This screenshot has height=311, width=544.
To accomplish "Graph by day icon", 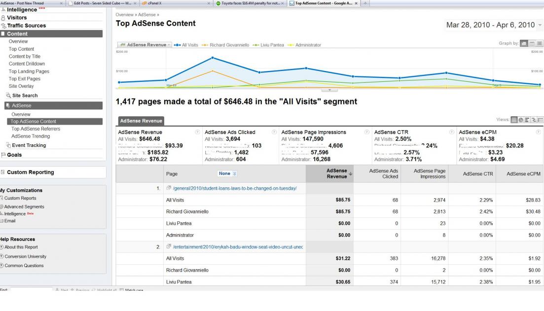I will [524, 43].
